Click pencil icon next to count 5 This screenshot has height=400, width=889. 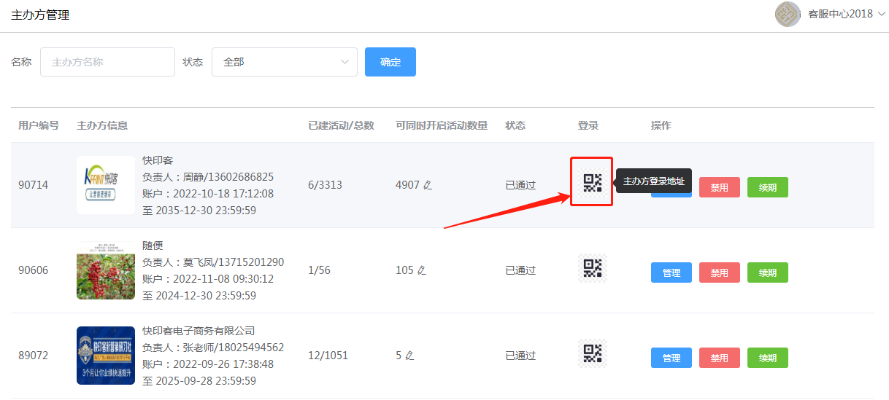409,356
